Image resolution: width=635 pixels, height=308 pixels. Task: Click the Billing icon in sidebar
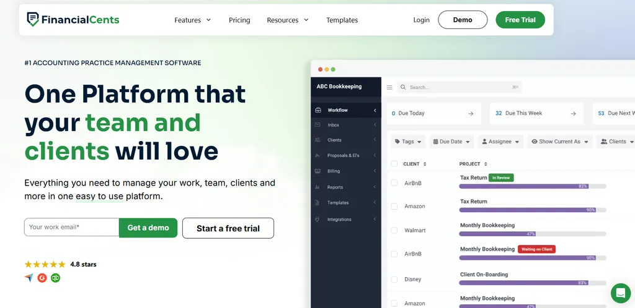[x=318, y=171]
